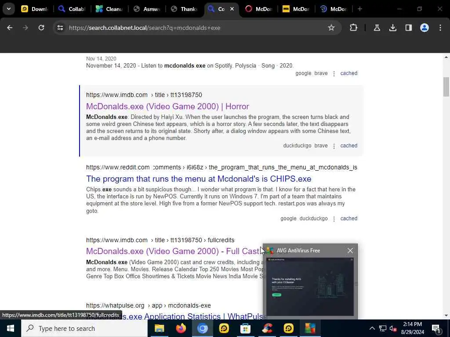The width and height of the screenshot is (450, 337).
Task: Open McDonalds.exe (Video Game 2000) | Horror result
Action: click(x=167, y=106)
